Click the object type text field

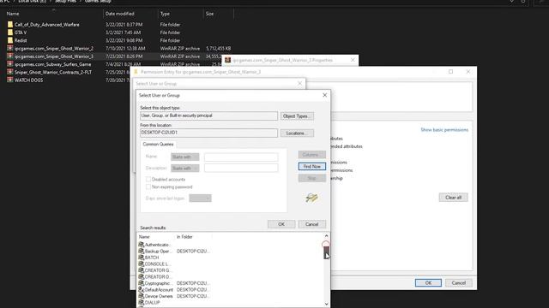click(208, 115)
